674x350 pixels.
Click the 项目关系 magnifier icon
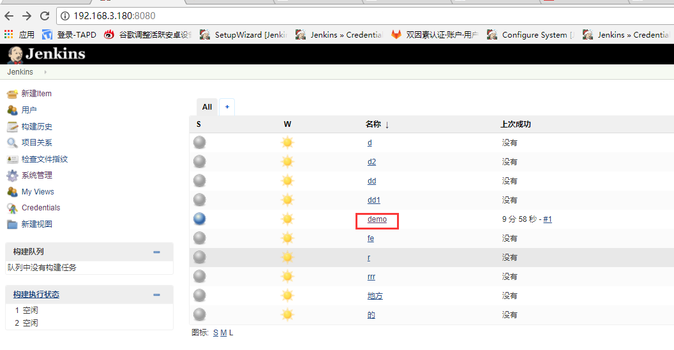click(x=12, y=143)
